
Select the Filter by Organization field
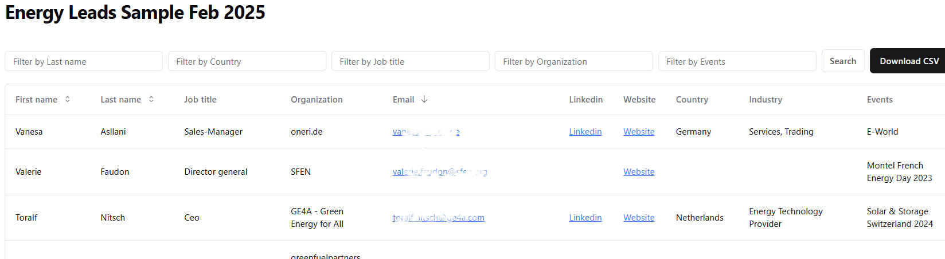(574, 61)
